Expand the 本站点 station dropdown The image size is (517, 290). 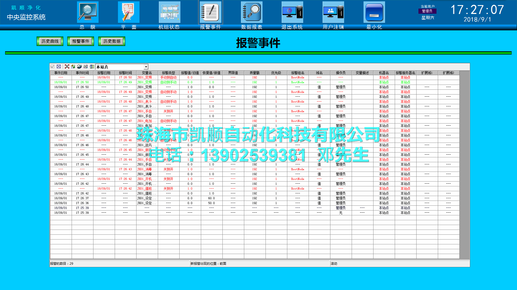pyautogui.click(x=146, y=67)
